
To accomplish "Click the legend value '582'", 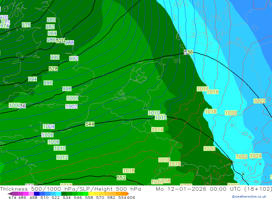I will pyautogui.click(x=111, y=198).
